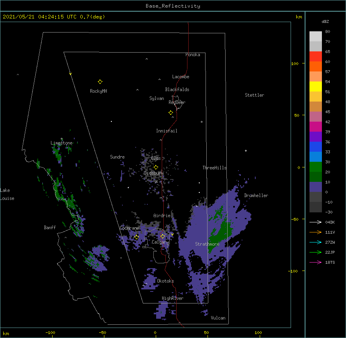Click the yellow marker south of Cochrane

[136, 237]
